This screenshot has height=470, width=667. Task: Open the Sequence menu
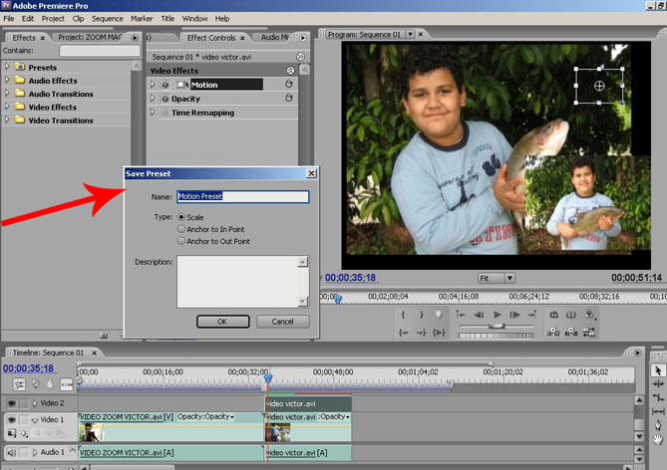107,18
